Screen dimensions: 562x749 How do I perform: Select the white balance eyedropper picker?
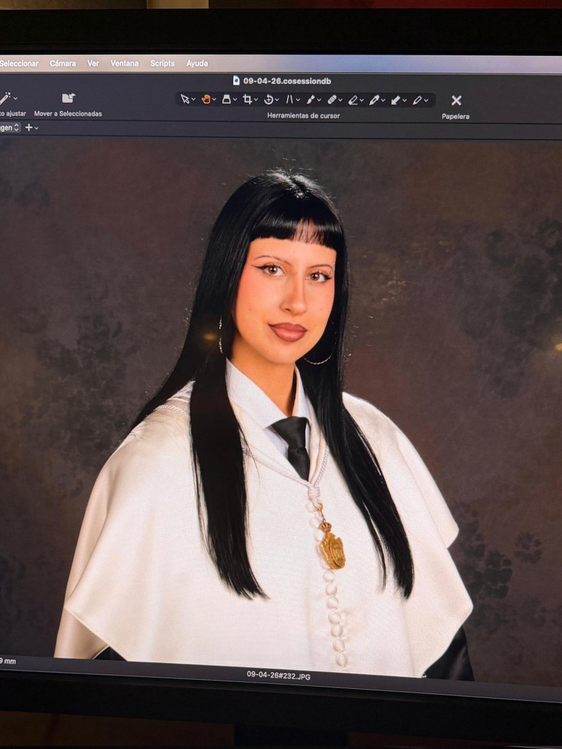pos(374,99)
